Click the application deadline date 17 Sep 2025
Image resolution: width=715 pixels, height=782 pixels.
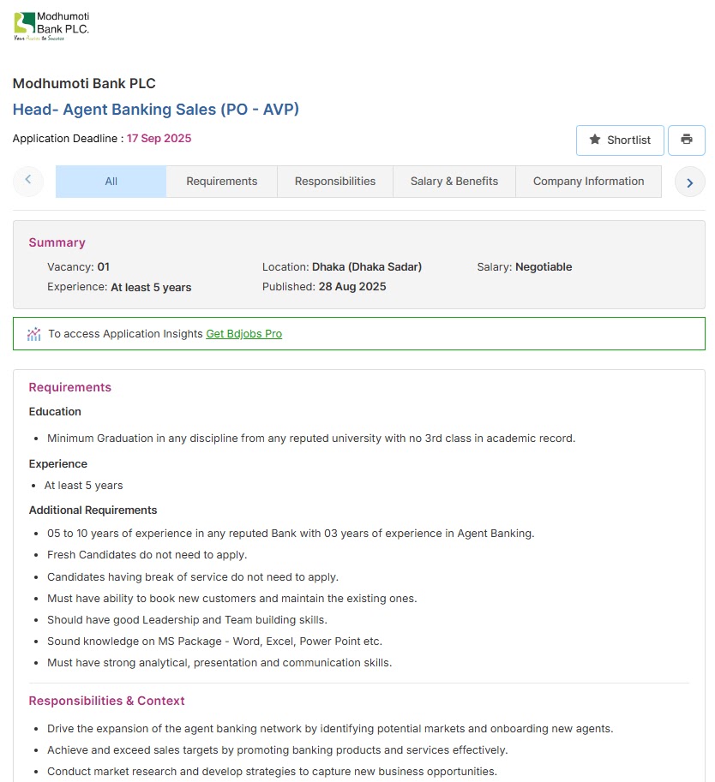[159, 139]
